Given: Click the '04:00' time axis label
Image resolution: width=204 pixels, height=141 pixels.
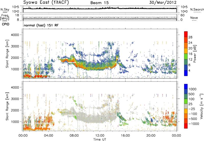Looking at the screenshot, I should coord(49,136).
